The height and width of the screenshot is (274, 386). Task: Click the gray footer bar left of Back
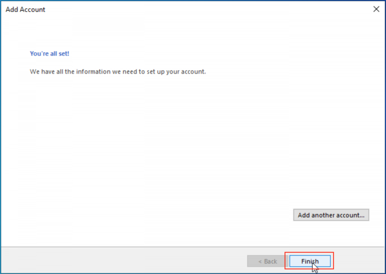pos(113,260)
